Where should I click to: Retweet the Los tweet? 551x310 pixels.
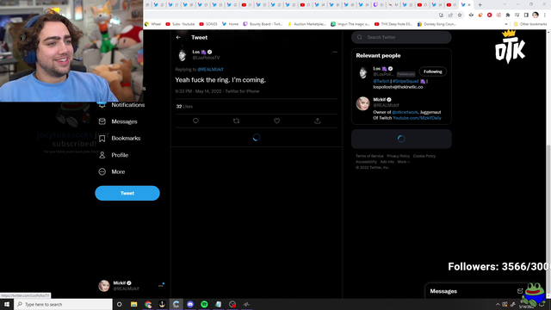236,121
